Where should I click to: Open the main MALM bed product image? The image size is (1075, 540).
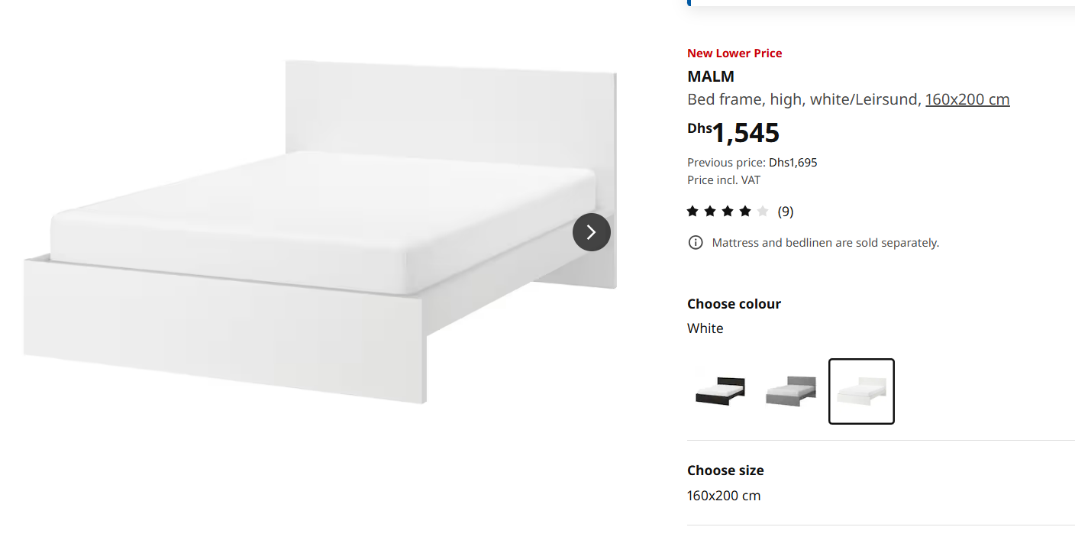[x=320, y=232]
